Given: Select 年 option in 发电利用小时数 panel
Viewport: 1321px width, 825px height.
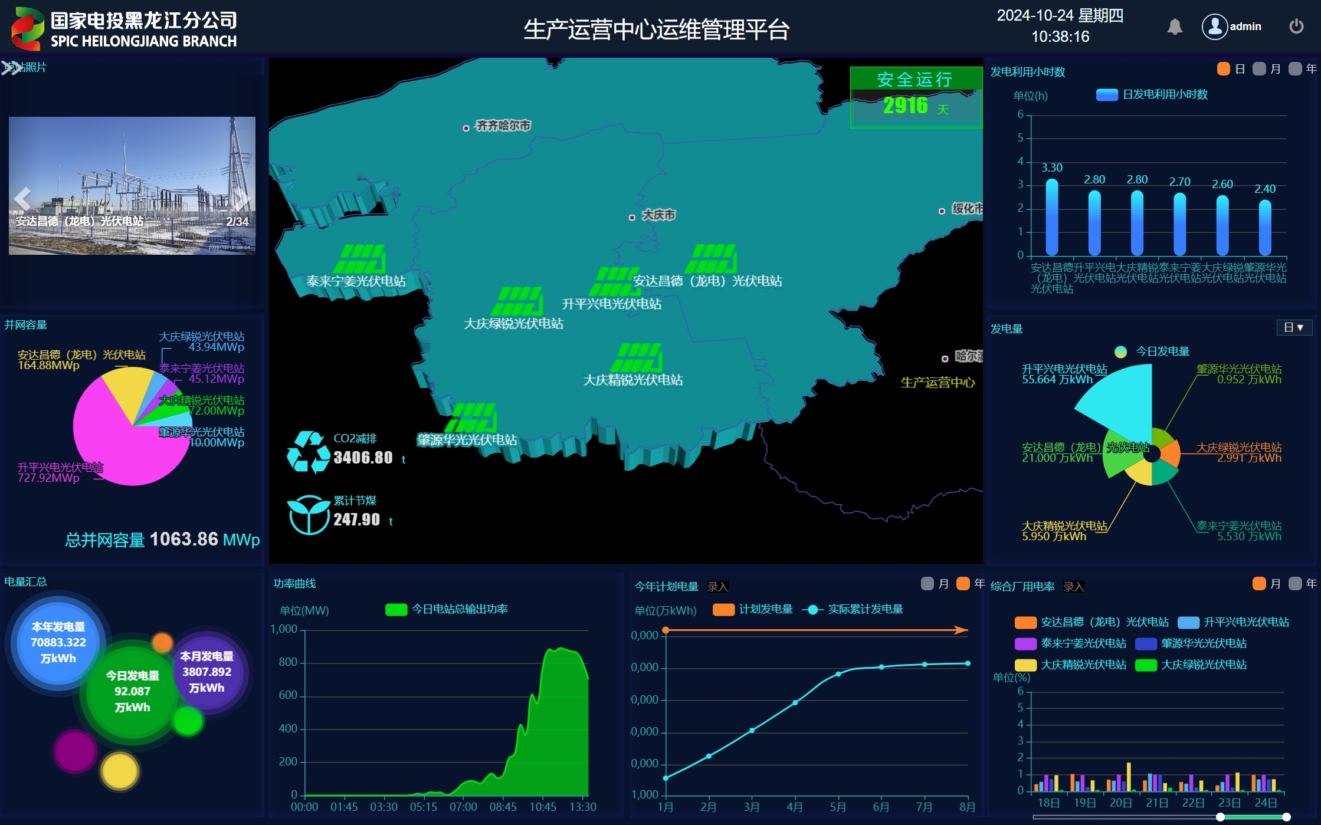Looking at the screenshot, I should click(1296, 69).
